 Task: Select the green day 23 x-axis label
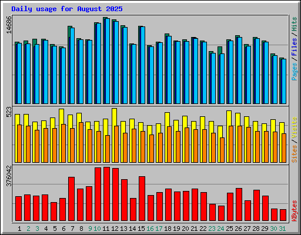click(x=212, y=229)
